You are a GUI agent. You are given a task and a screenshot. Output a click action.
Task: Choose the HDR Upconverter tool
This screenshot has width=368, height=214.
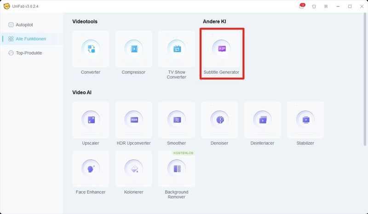coord(133,120)
